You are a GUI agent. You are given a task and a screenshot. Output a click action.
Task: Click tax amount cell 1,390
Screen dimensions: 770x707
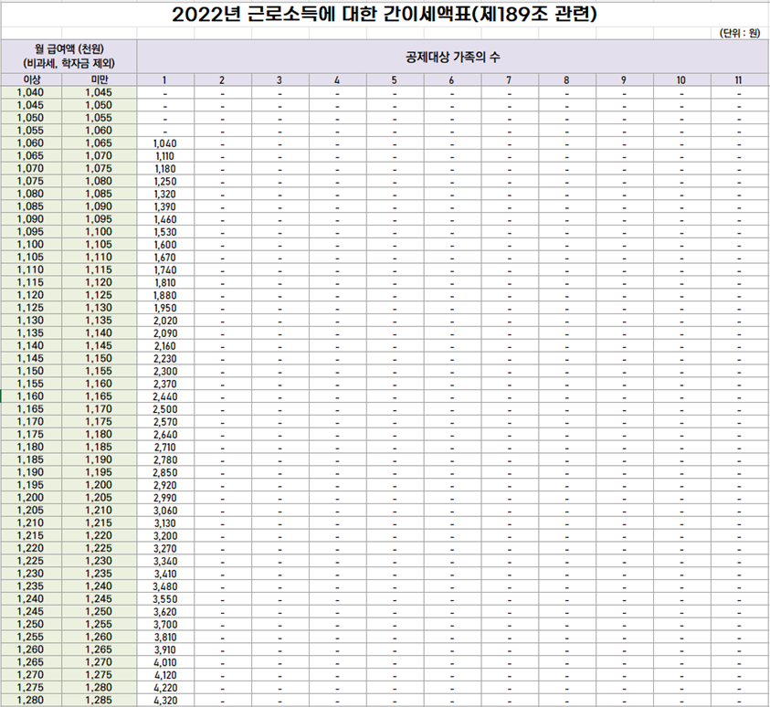point(165,206)
